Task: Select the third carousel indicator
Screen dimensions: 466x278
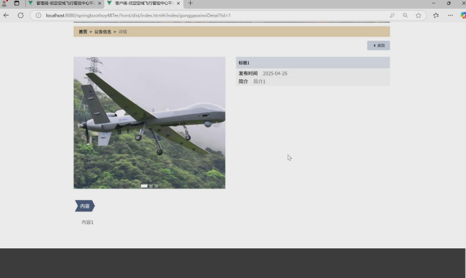Action: 156,186
